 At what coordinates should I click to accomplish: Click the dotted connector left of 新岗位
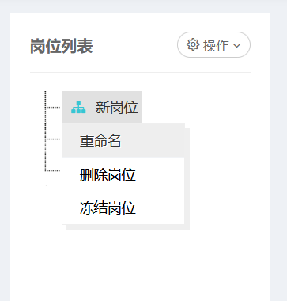(53, 107)
